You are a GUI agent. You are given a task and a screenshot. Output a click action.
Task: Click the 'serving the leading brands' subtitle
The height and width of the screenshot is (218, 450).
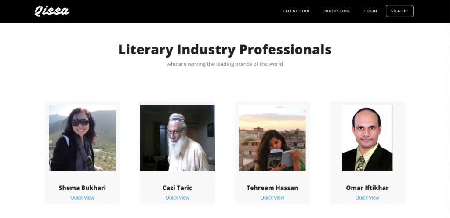coord(225,64)
